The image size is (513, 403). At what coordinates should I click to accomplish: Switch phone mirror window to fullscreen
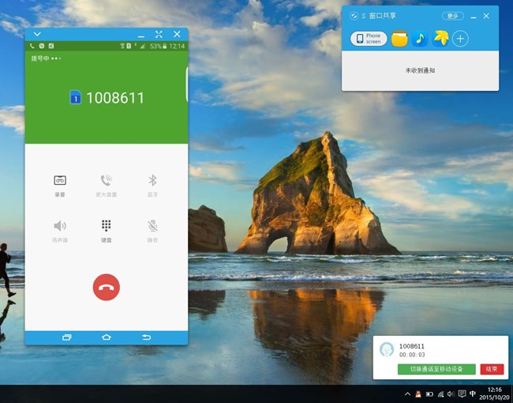click(x=159, y=34)
